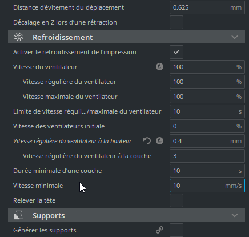
Task: Edit Vitesse des ventilateurs initiale value
Action: tap(207, 126)
